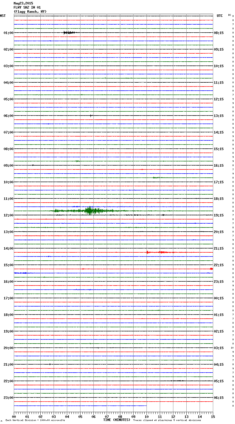Select the 03:00 MST time label
This screenshot has width=235, height=424.
click(x=9, y=66)
